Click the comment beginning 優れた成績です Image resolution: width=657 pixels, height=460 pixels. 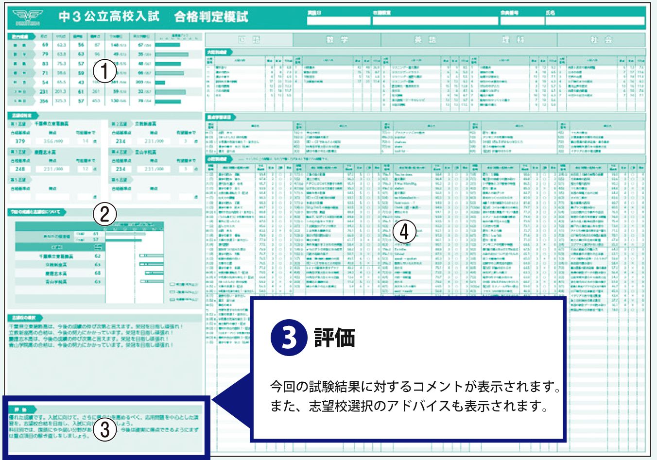click(x=104, y=426)
